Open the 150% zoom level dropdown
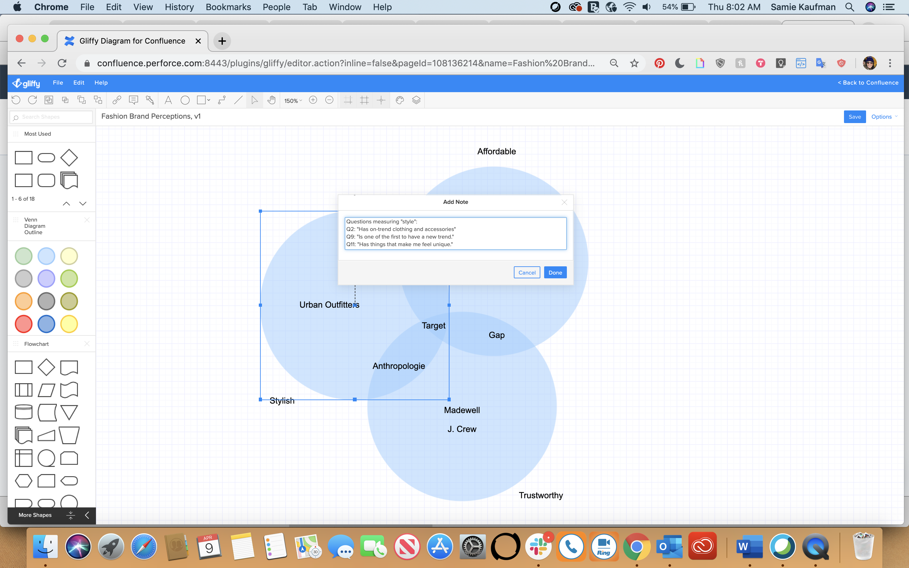This screenshot has width=909, height=568. click(293, 101)
